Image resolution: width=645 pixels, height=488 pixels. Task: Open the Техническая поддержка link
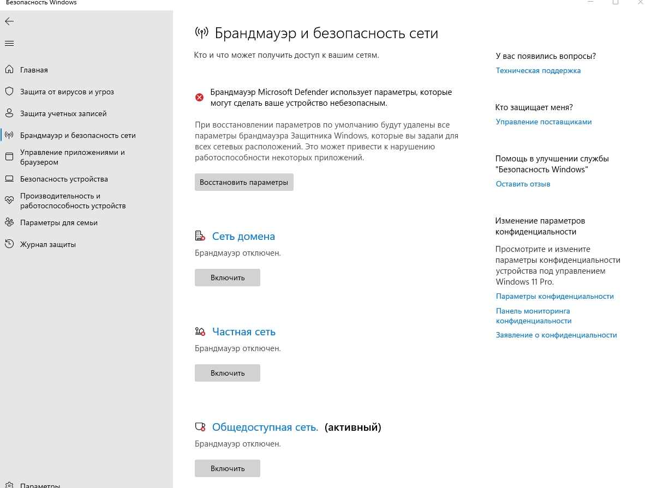[x=537, y=70]
